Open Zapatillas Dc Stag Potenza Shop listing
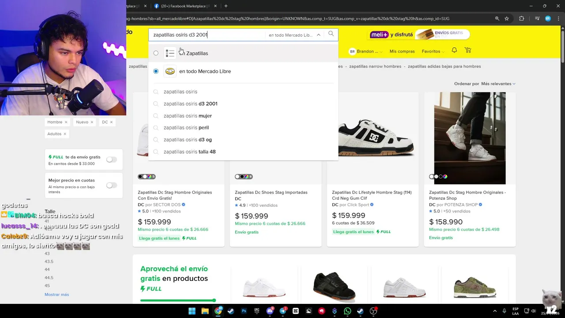This screenshot has width=565, height=318. pyautogui.click(x=467, y=195)
